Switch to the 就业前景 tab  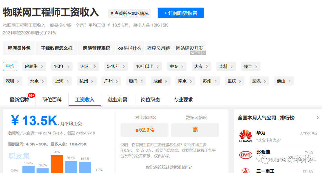coord(118,100)
